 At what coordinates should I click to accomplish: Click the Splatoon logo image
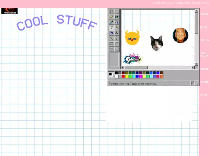click(133, 59)
